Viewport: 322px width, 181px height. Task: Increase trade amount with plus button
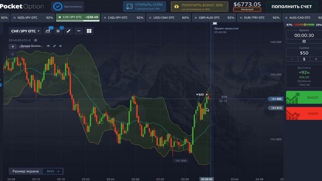pos(316,59)
